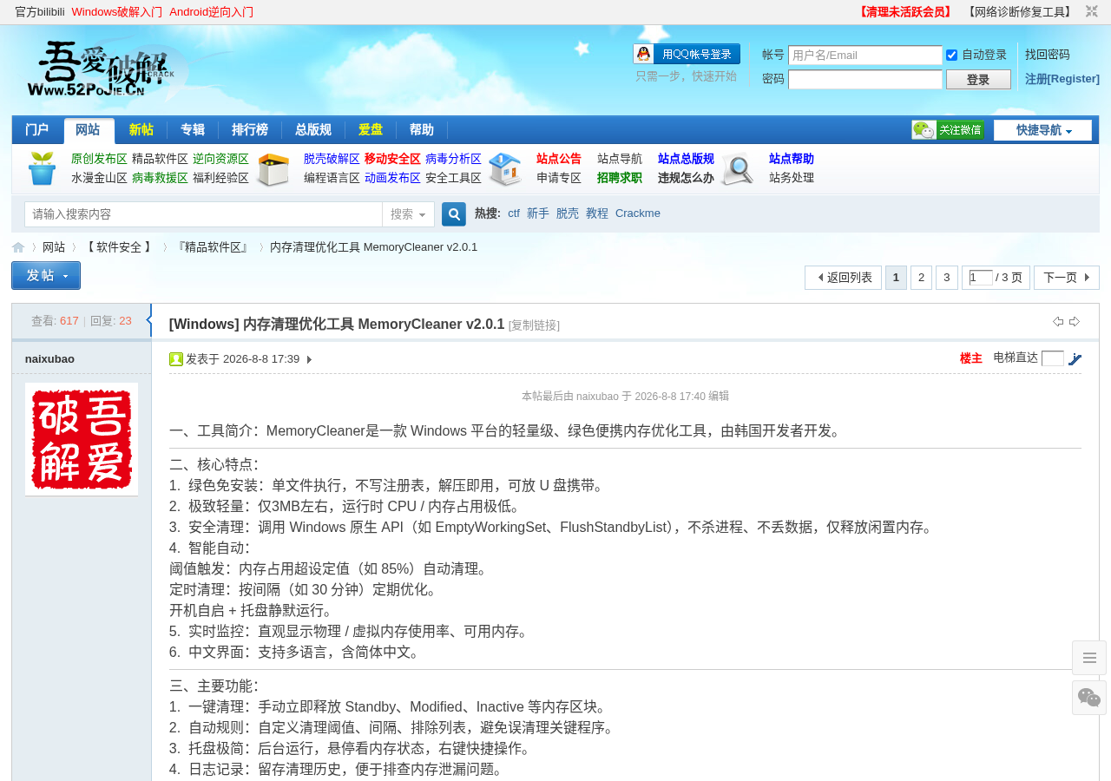Image resolution: width=1111 pixels, height=781 pixels.
Task: Click the toolbox forum category icon
Action: (x=273, y=169)
